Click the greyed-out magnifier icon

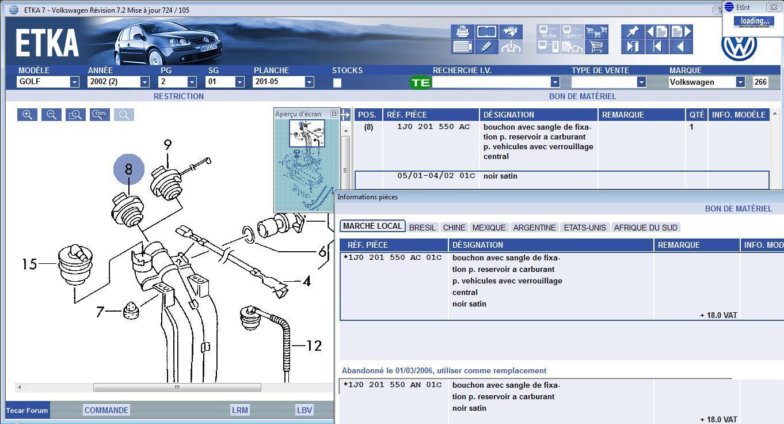pyautogui.click(x=124, y=115)
